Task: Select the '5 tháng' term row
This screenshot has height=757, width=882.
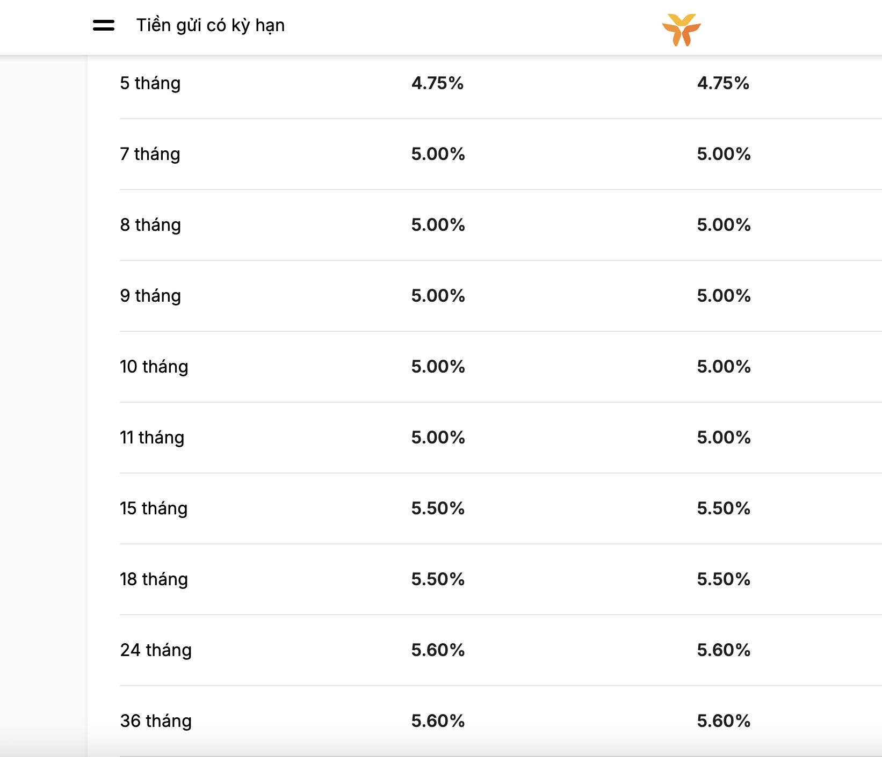Action: click(x=150, y=83)
